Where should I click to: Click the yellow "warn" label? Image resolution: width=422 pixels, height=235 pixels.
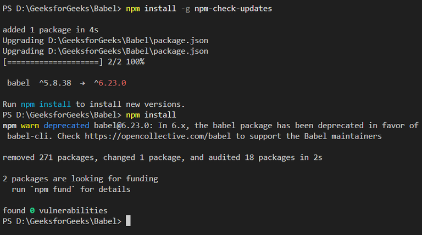click(x=30, y=125)
